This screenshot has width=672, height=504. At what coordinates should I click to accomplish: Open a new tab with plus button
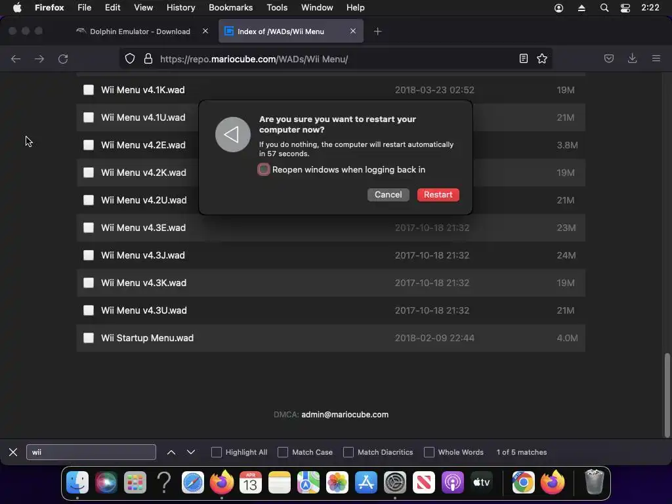coord(377,31)
